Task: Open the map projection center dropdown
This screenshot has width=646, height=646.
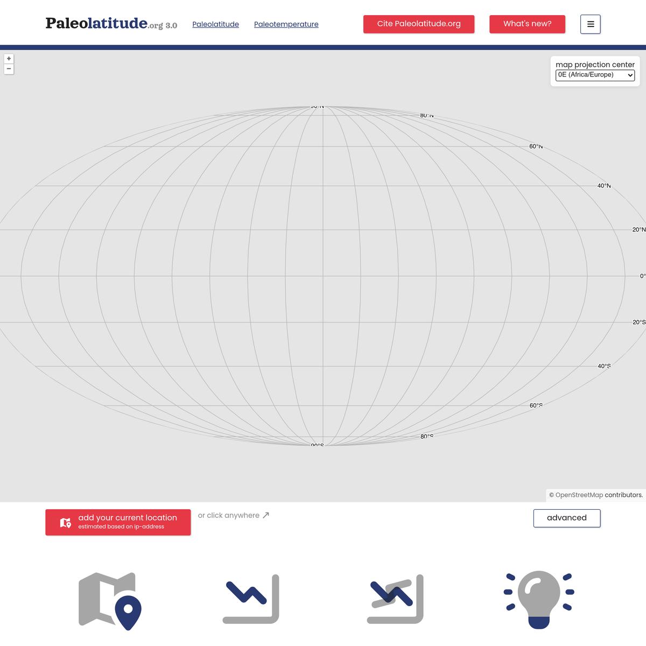Action: click(x=595, y=75)
